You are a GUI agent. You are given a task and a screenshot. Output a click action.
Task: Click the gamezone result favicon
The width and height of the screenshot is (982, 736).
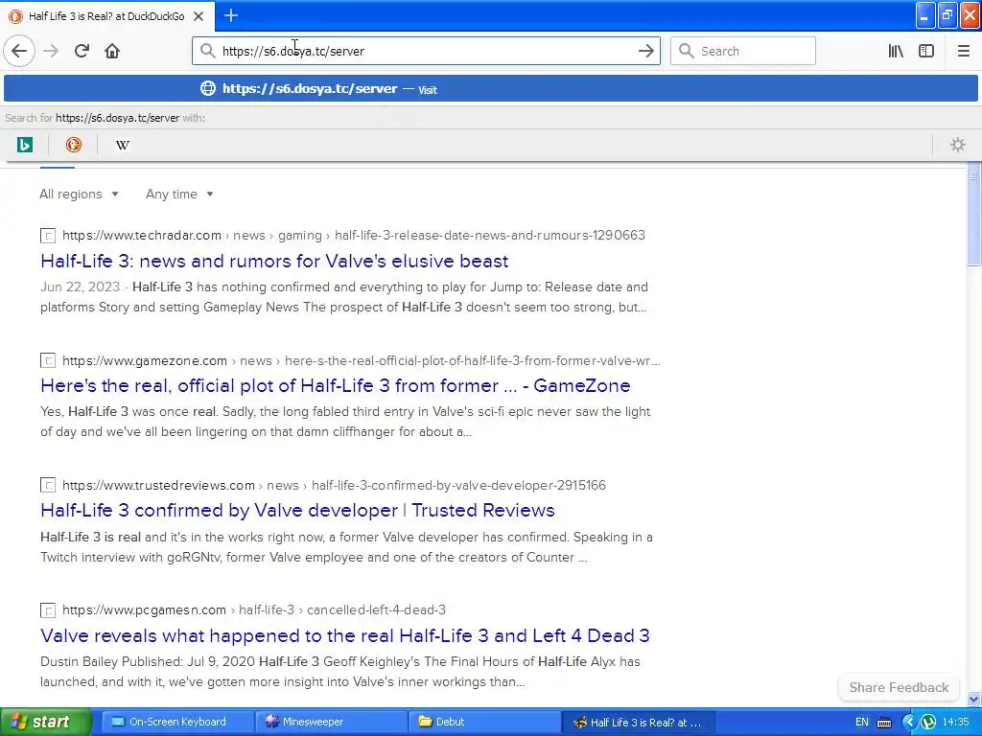tap(48, 361)
